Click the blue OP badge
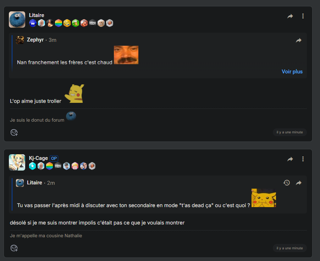This screenshot has width=320, height=261. 54,159
